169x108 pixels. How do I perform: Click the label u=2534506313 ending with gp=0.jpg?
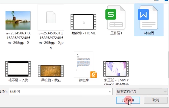tap(51, 40)
